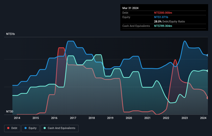The width and height of the screenshot is (212, 136).
Task: Click the Equity row label in tooltip
Action: coord(126,17)
